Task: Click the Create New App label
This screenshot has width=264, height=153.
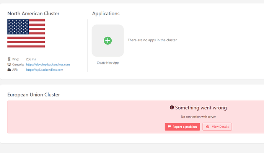Action: click(x=108, y=62)
